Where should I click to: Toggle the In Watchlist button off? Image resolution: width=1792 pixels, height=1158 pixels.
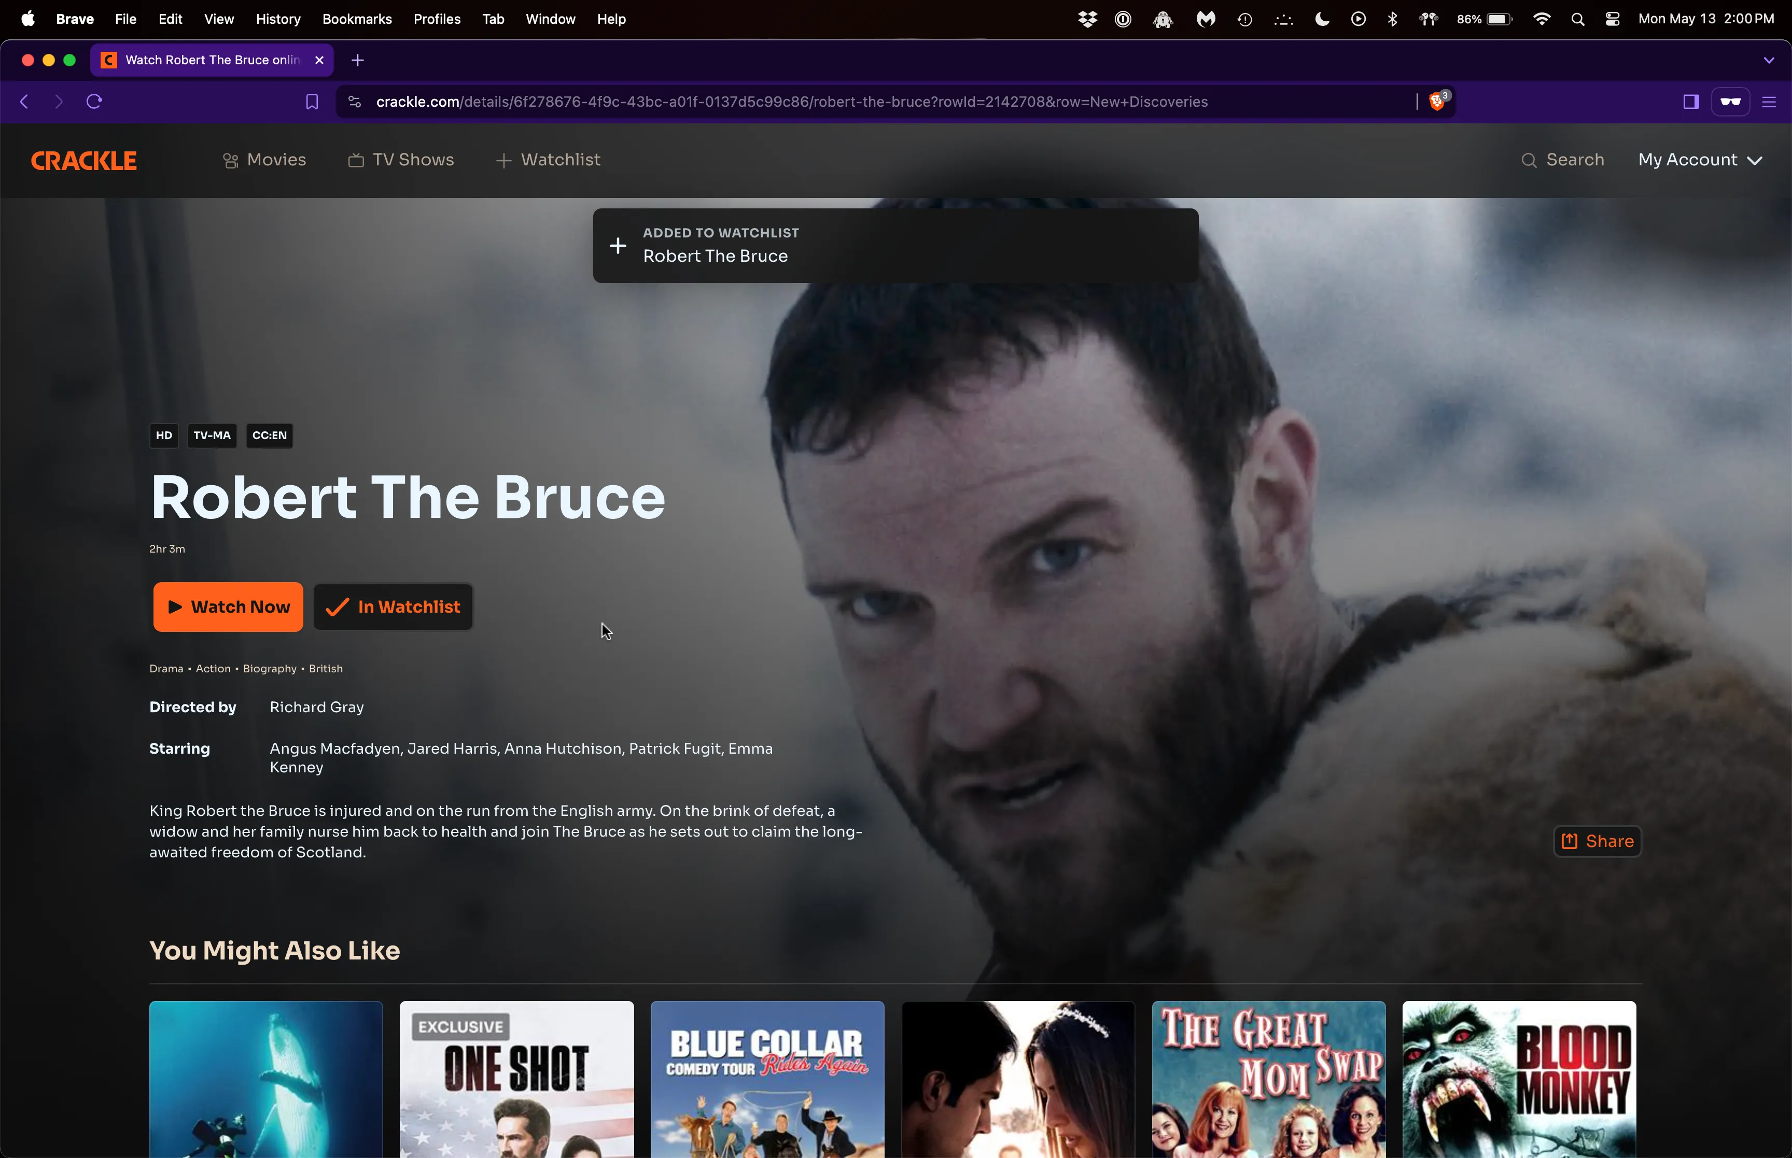tap(393, 606)
